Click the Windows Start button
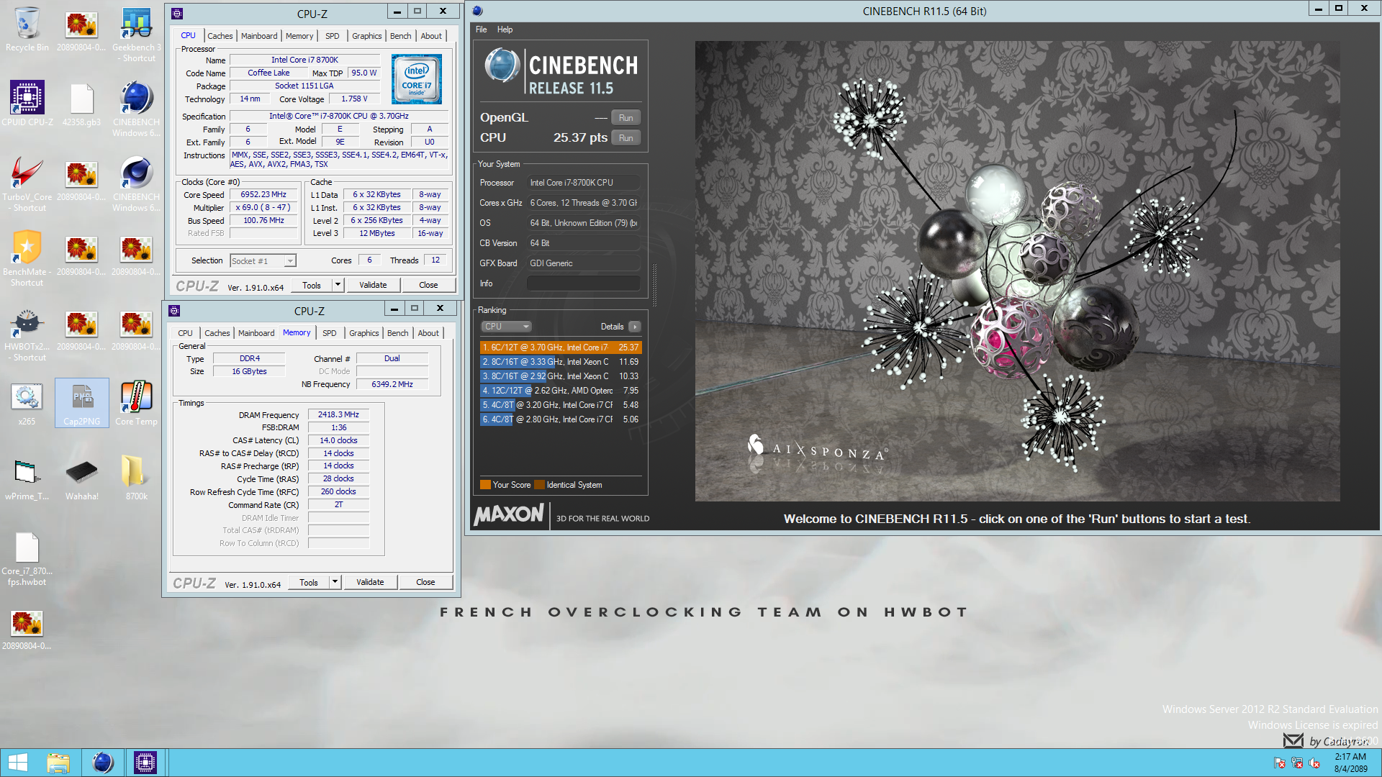The image size is (1382, 777). tap(17, 763)
